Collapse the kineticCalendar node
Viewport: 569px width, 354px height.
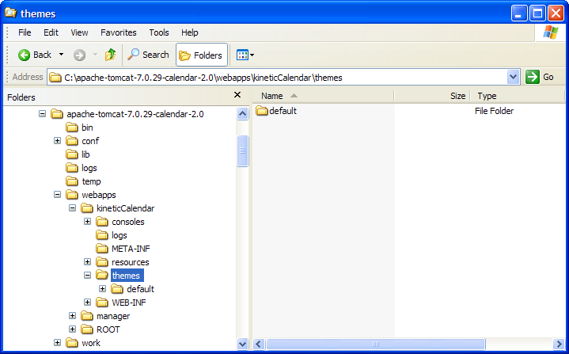tap(73, 208)
